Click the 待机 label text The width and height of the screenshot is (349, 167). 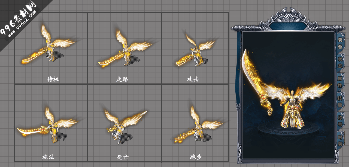pyautogui.click(x=53, y=79)
